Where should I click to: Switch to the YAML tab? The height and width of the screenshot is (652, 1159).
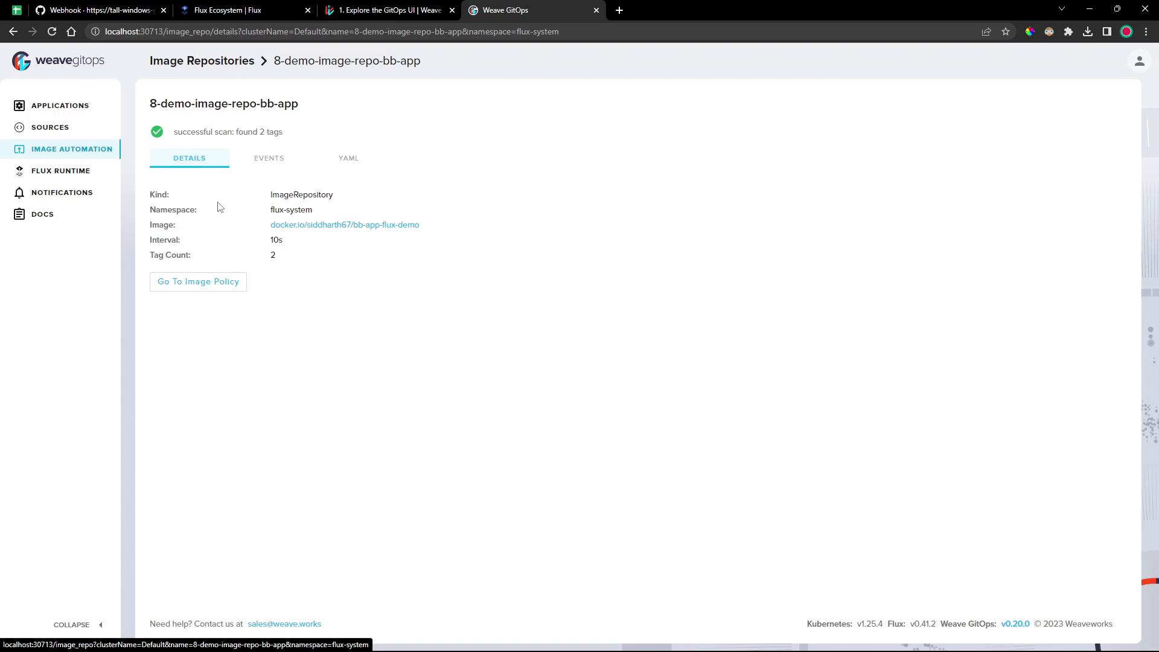(348, 158)
